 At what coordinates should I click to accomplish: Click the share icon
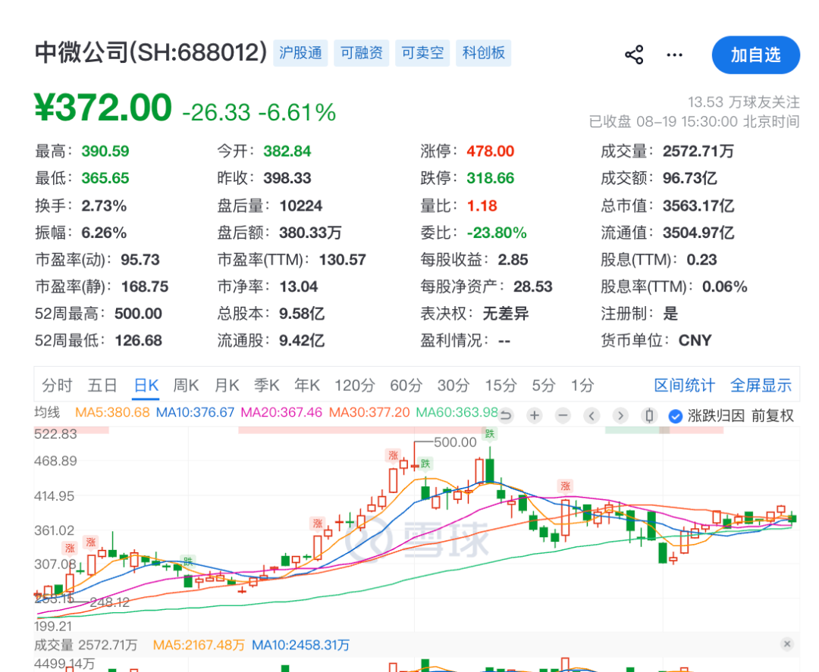[634, 55]
